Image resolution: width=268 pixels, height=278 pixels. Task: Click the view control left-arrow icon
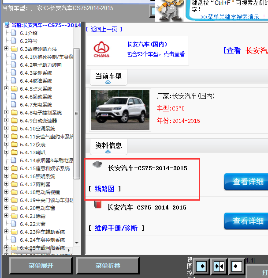pyautogui.click(x=236, y=266)
